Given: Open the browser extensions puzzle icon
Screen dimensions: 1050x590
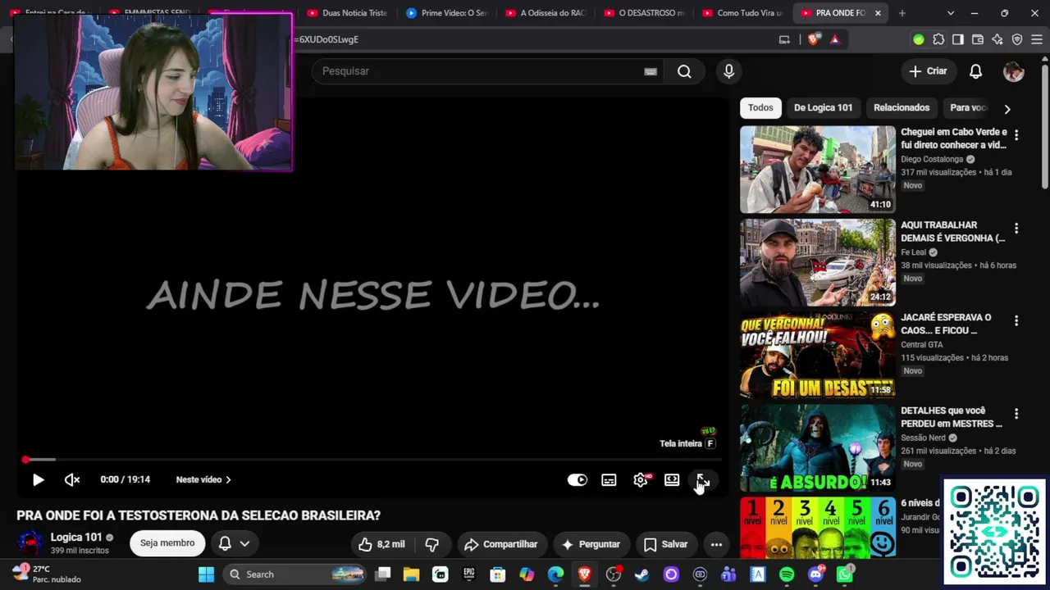Looking at the screenshot, I should pos(938,39).
